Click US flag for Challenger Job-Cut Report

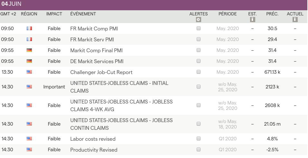(29, 72)
